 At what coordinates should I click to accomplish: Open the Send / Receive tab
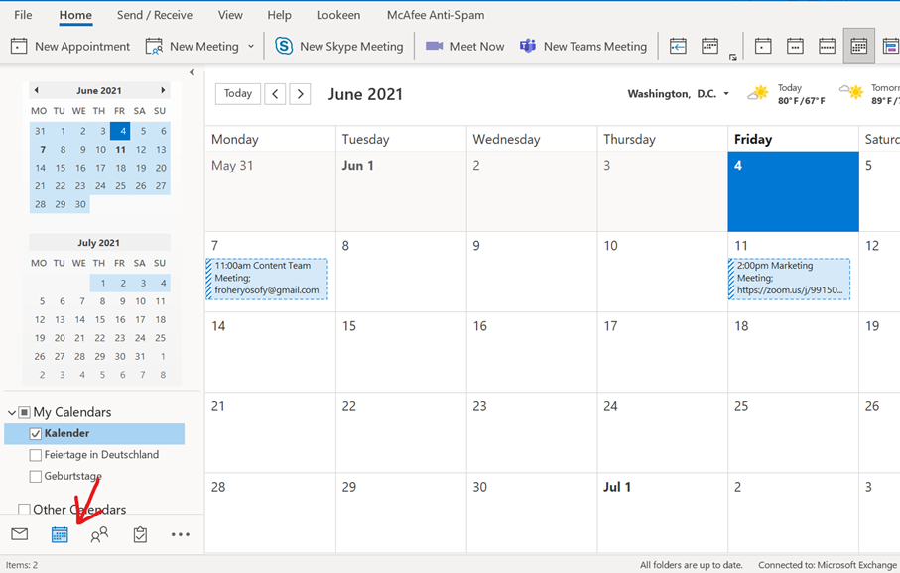pyautogui.click(x=154, y=15)
